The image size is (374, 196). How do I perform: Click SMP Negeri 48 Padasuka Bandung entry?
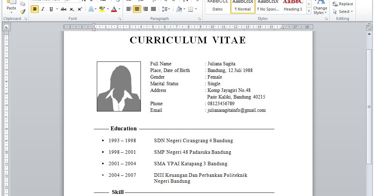193,152
